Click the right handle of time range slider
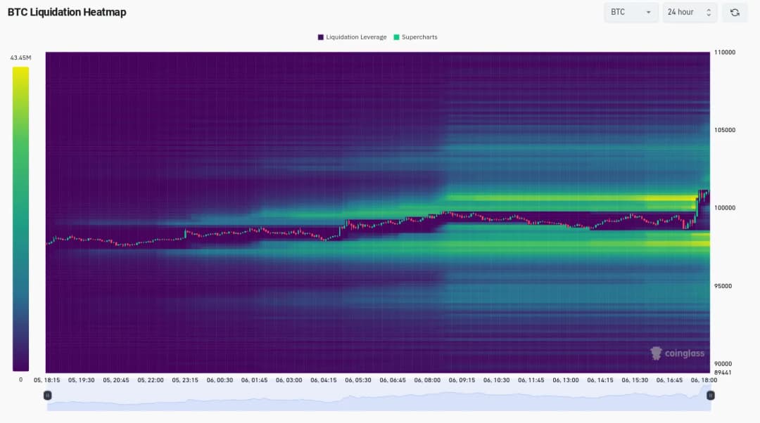Screen dimensions: 760x423 [x=710, y=396]
